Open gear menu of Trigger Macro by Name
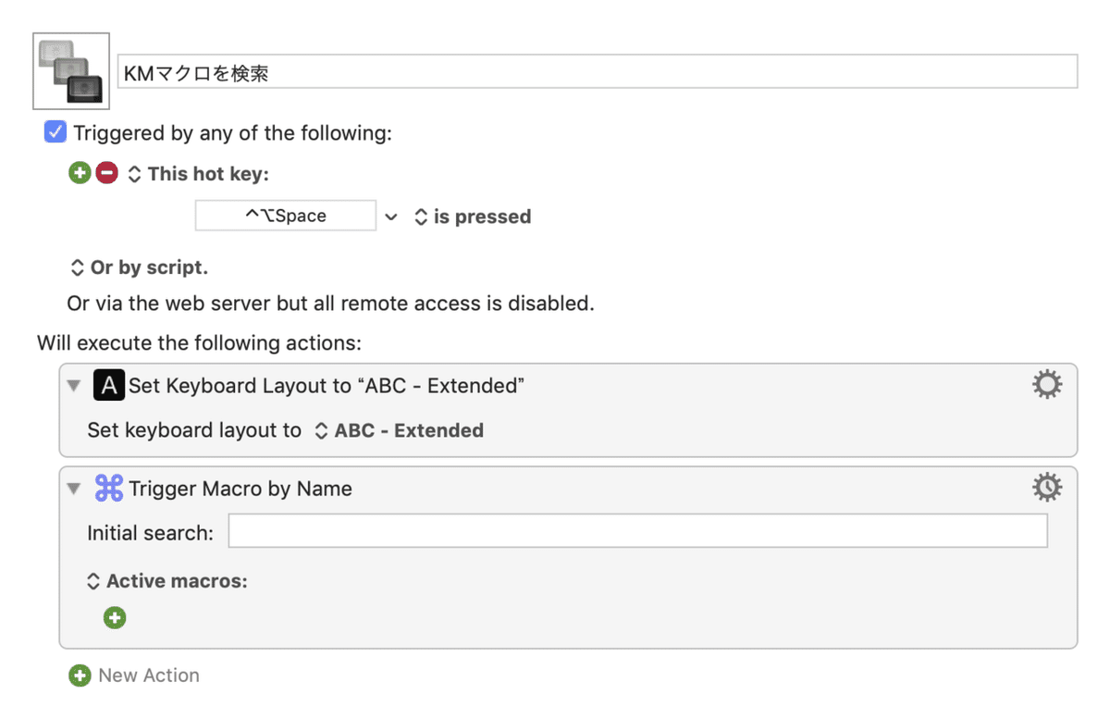 point(1047,487)
